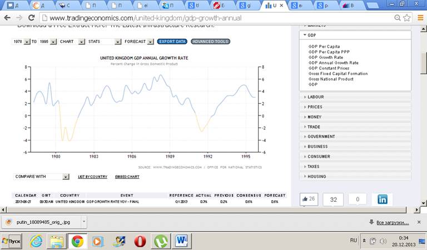Click the LIST BY COUNTRY link

click(92, 177)
